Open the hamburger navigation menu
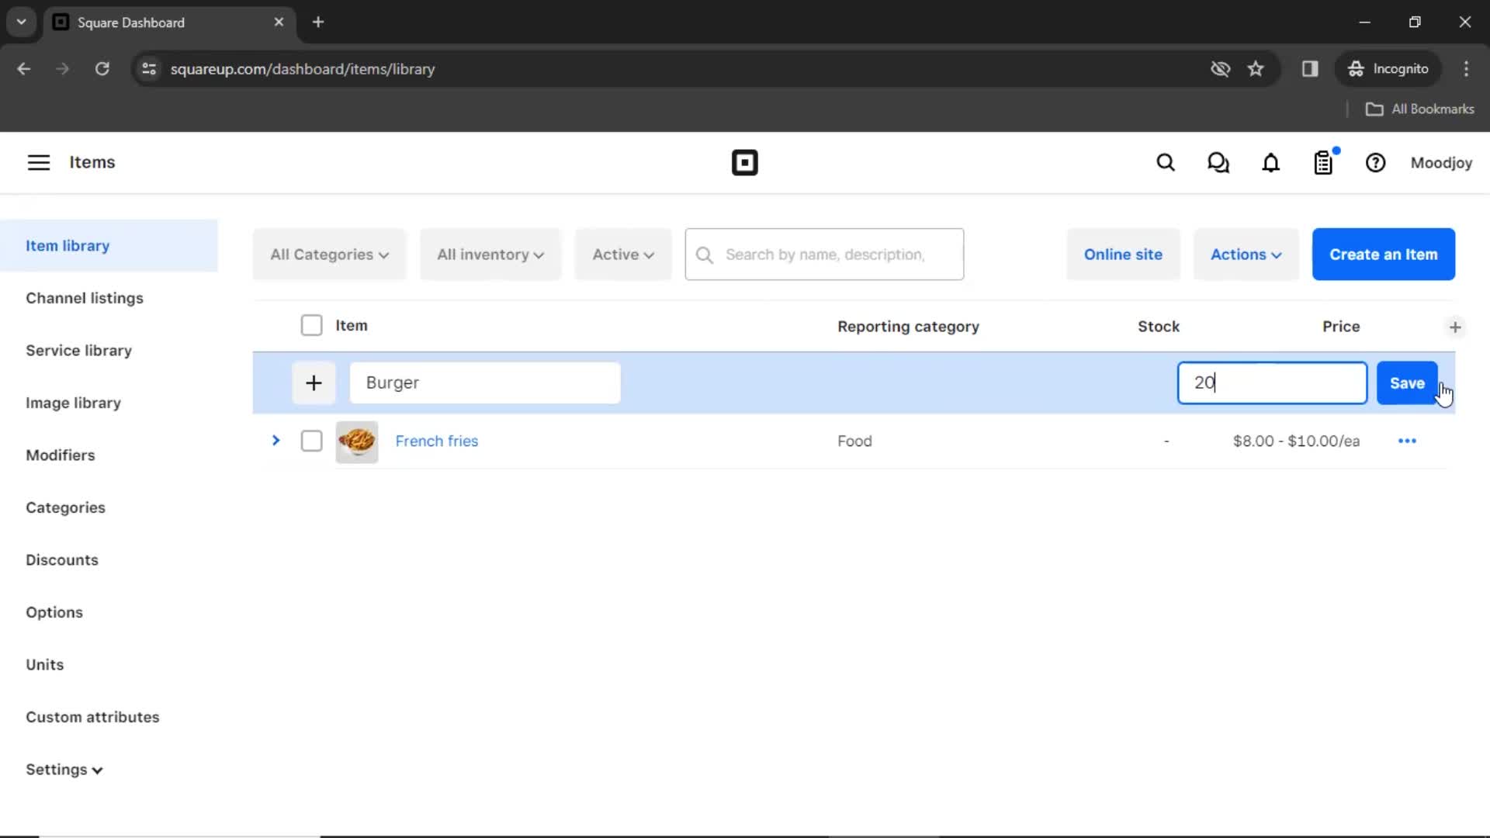The height and width of the screenshot is (838, 1490). click(39, 162)
